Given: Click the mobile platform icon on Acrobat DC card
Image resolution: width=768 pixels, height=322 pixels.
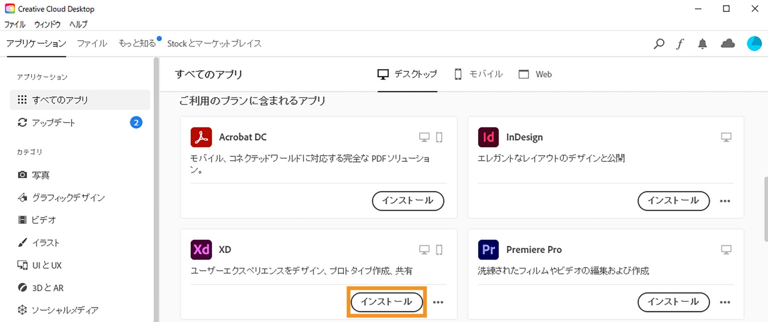Looking at the screenshot, I should (x=439, y=137).
